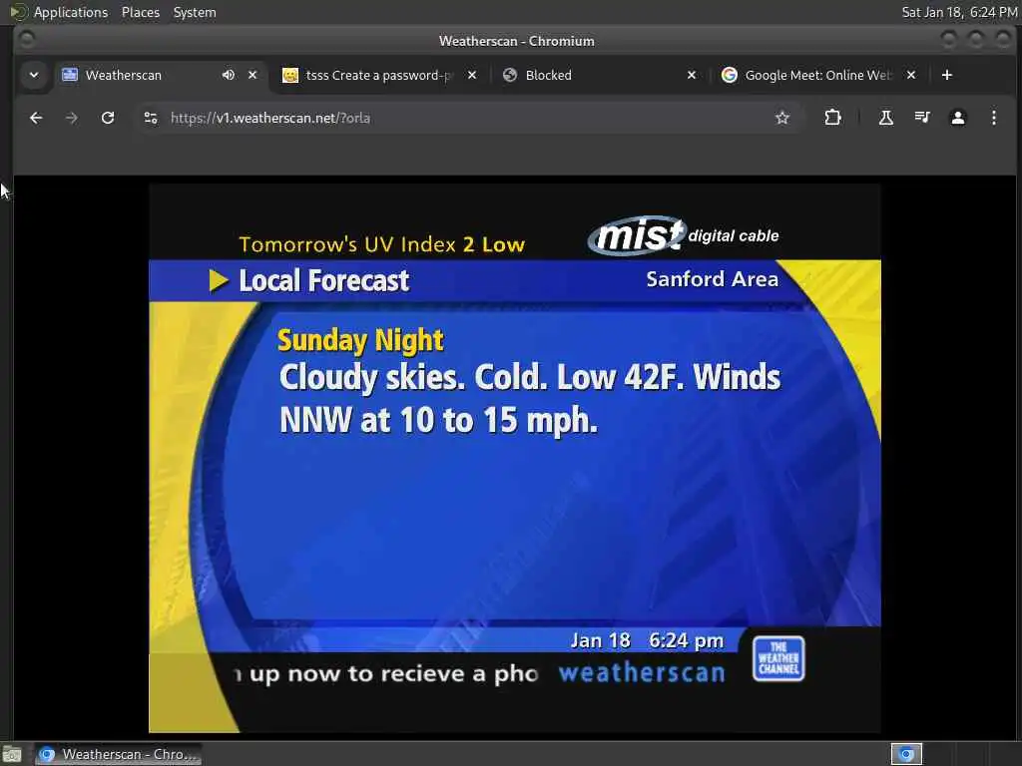Click the clock showing Sat Jan 18
This screenshot has height=766, width=1022.
coord(959,12)
